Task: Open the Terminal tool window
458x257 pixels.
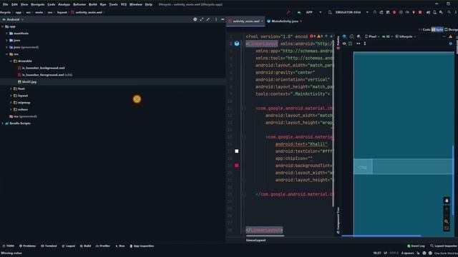Action: coord(49,246)
